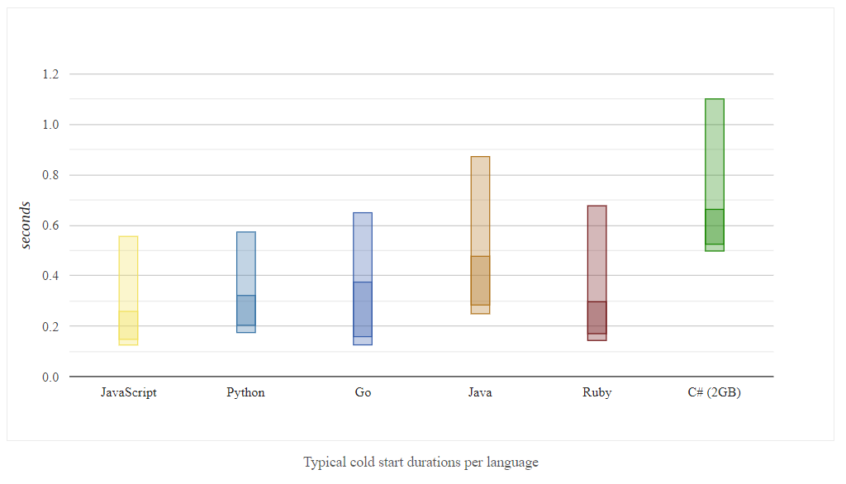
Task: Click the yellow JavaScript range bar
Action: 128,290
